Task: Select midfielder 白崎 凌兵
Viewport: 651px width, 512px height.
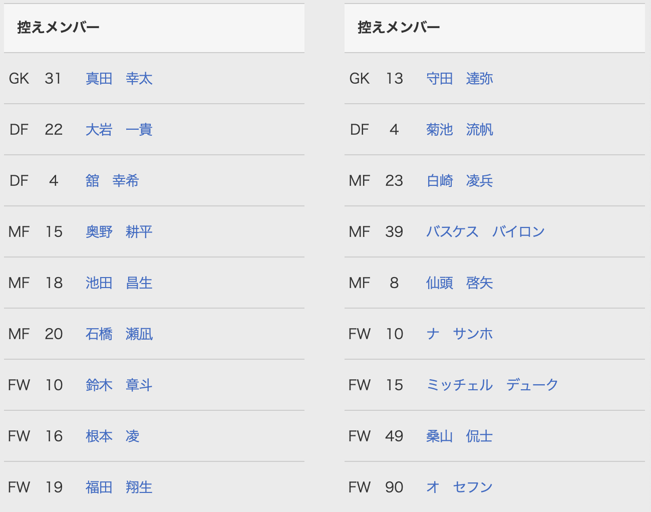Action: (460, 181)
